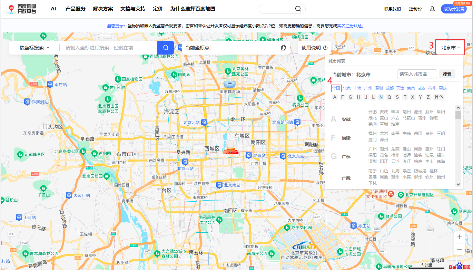Click the city list scrollbar thumb
473x270 pixels.
458,115
